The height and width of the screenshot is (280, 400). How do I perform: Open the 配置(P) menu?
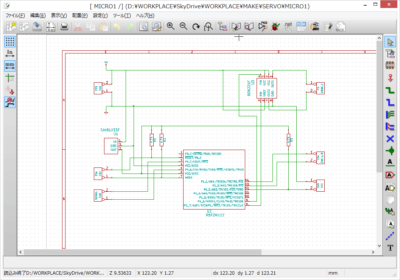[80, 16]
